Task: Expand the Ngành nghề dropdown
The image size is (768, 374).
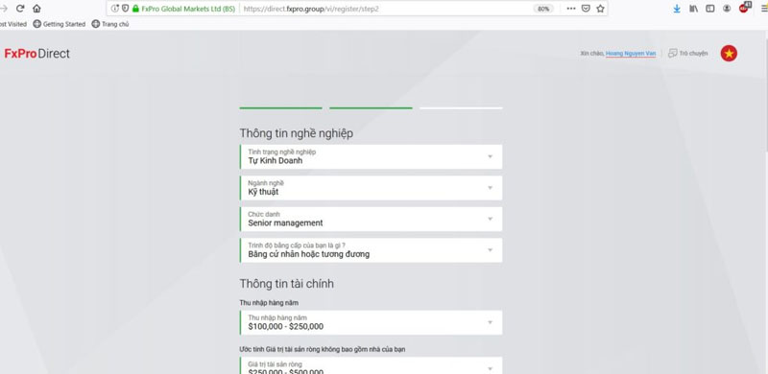Action: 371,188
